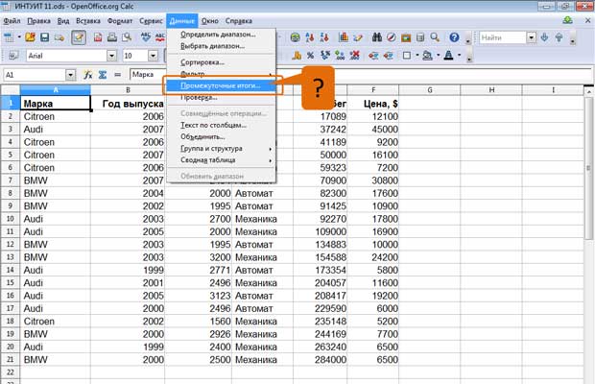Select row 10 header
Screen dimensions: 595x384
coord(11,219)
